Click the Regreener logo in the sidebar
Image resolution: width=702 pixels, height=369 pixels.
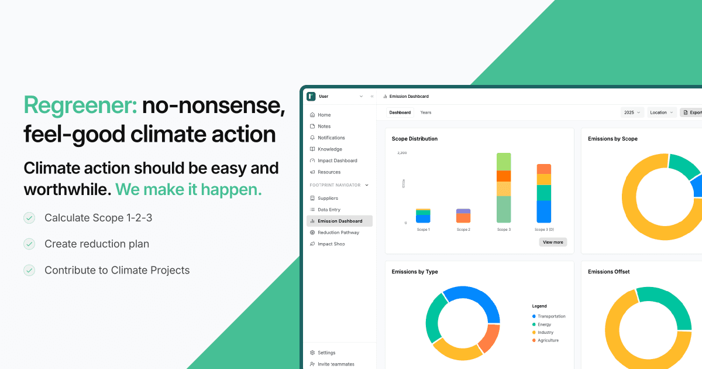point(311,96)
